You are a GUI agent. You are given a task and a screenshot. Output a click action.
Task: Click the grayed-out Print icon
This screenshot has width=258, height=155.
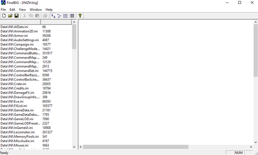[x=45, y=16]
